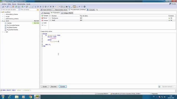The width and height of the screenshot is (177, 99).
Task: Open the Ayuda menu in menu bar
Action: pos(28,4)
